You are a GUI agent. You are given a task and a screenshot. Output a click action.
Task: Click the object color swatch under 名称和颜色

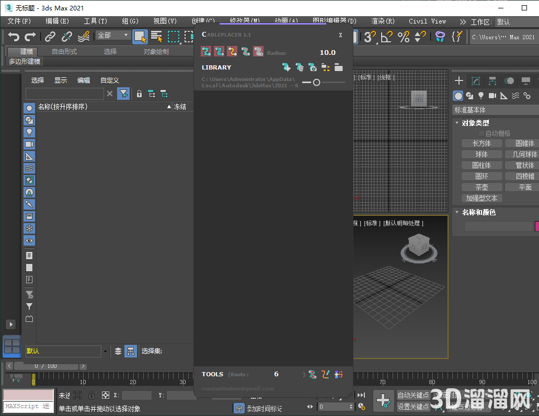tap(536, 226)
